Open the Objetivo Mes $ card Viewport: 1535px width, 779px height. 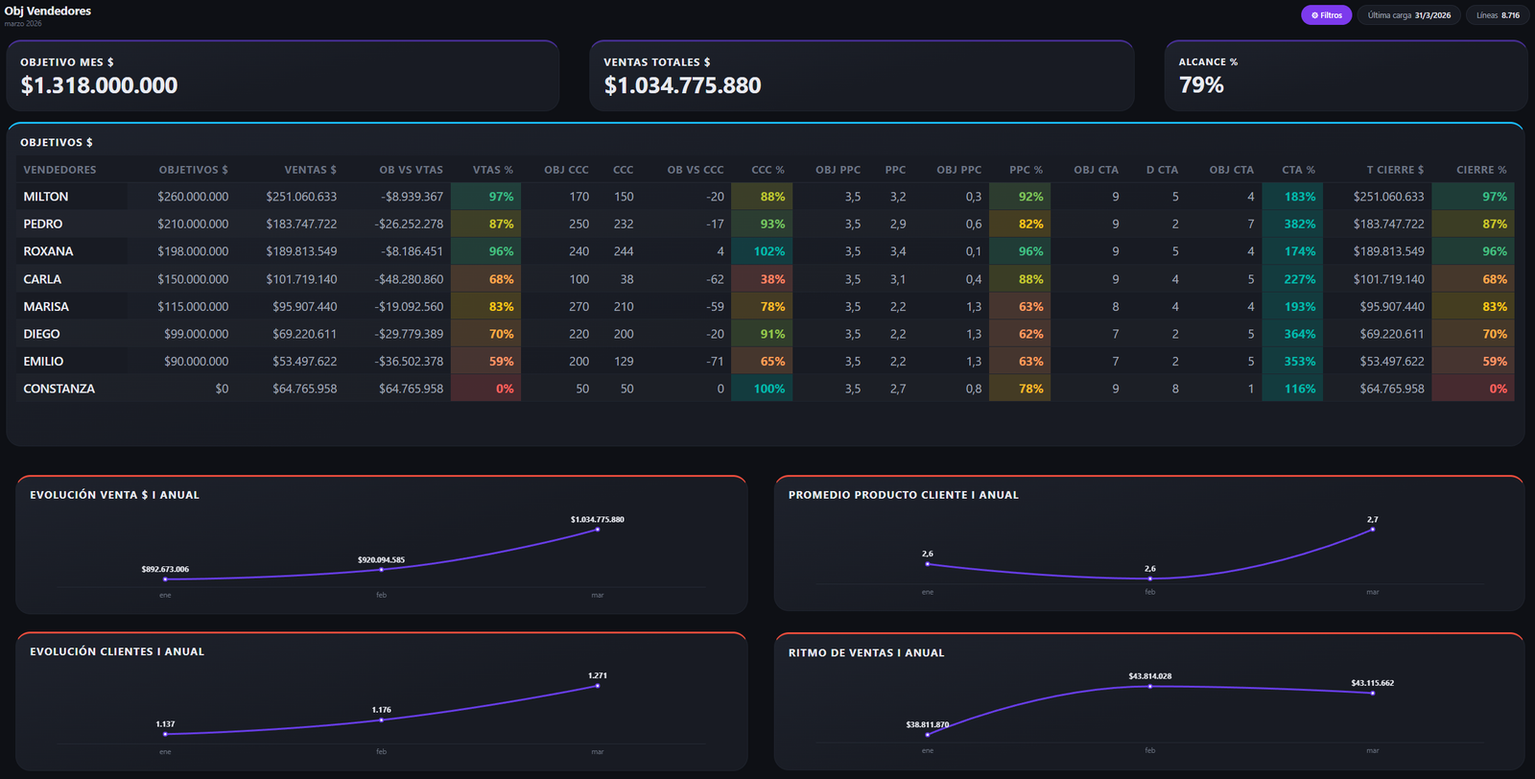283,76
